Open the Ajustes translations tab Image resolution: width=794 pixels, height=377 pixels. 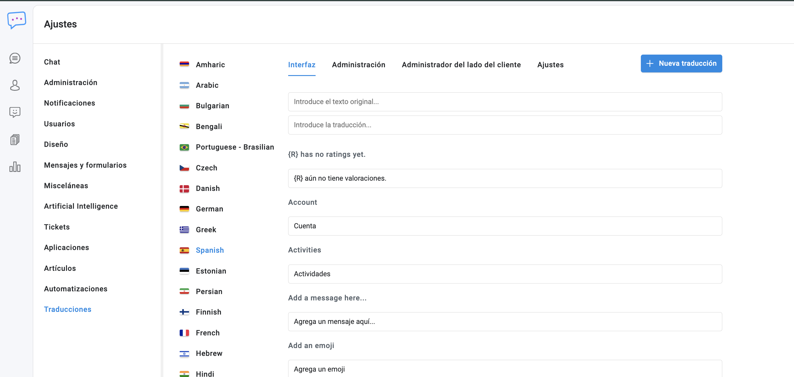(x=550, y=65)
